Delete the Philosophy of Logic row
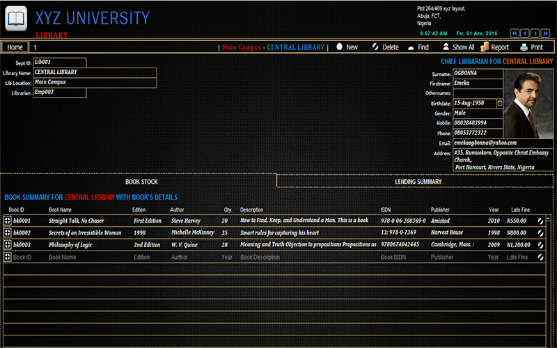The width and height of the screenshot is (557, 348). tap(540, 245)
